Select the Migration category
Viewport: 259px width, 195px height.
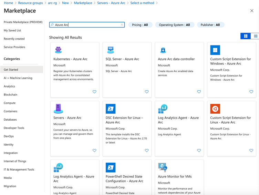[x=10, y=186]
